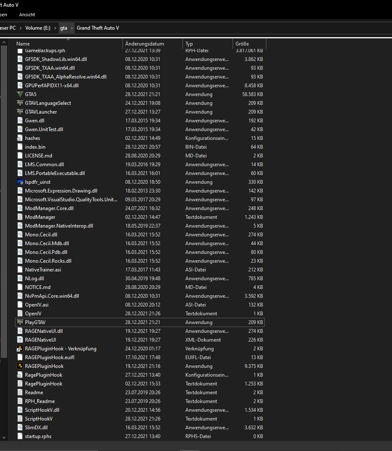The width and height of the screenshot is (392, 451).
Task: Select the Microsoft.VisualStudio.QualityTools.Unit... file name
Action: click(71, 199)
